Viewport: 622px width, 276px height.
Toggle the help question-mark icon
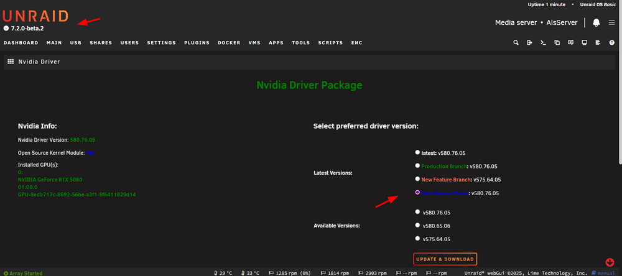coord(611,43)
